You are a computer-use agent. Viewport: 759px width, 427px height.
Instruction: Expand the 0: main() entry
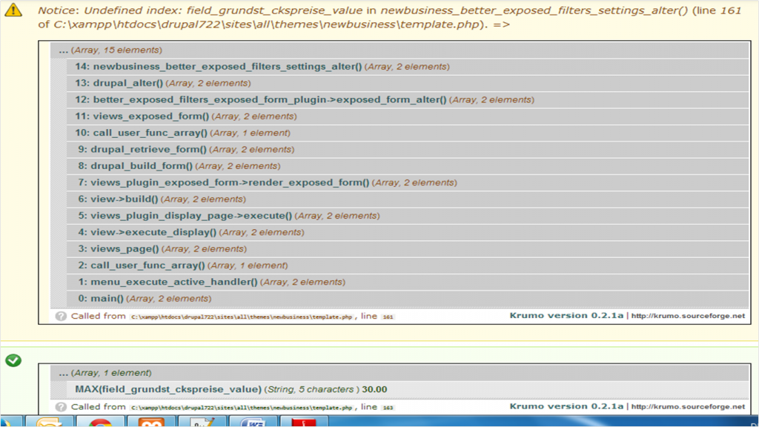click(101, 299)
